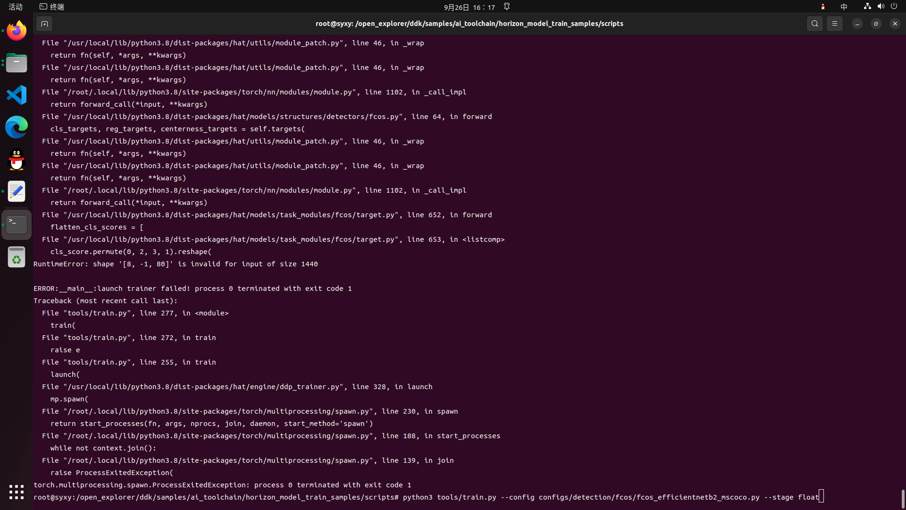Open the QQ penguin app
This screenshot has width=906, height=510.
pos(17,160)
